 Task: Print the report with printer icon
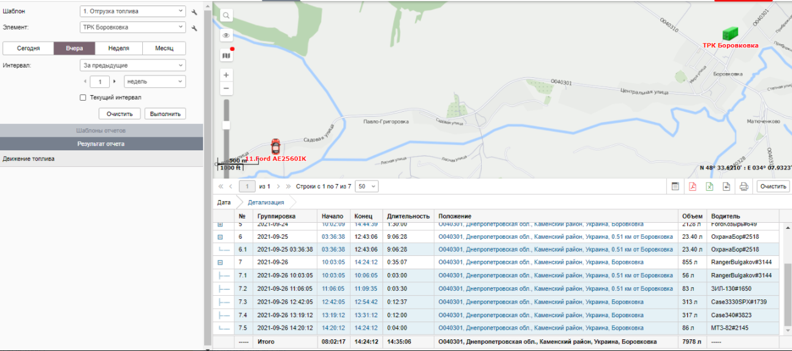[x=744, y=187]
